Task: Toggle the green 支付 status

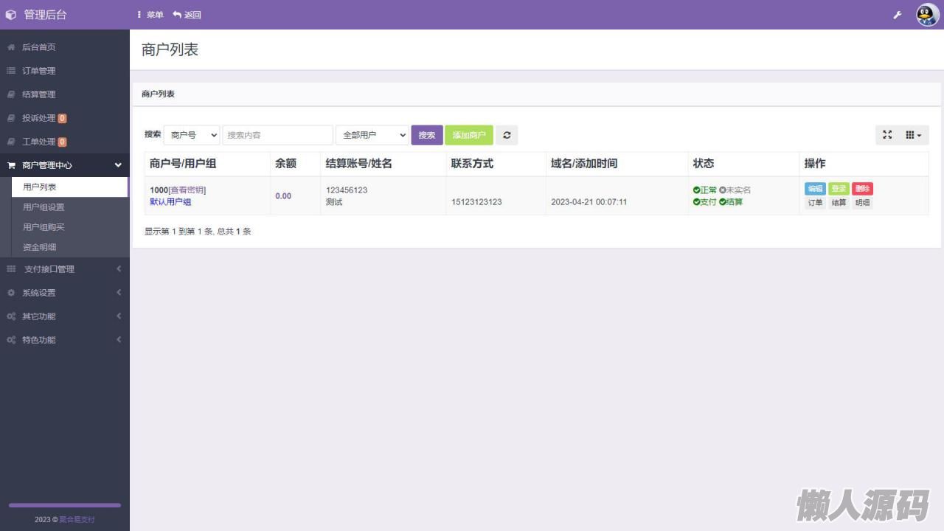Action: pos(705,202)
